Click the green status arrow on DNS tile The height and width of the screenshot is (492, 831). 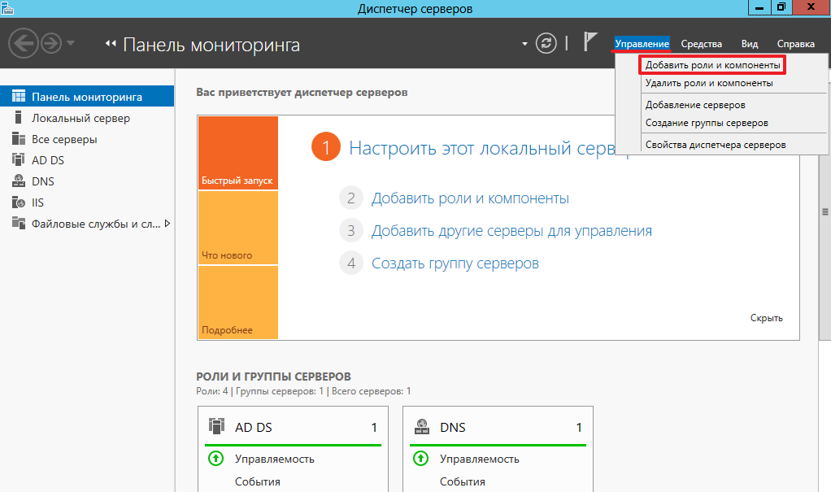pos(421,459)
